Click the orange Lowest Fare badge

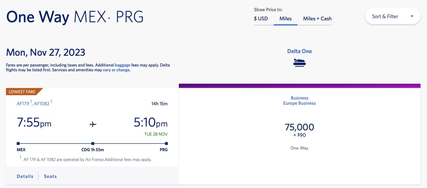[22, 92]
